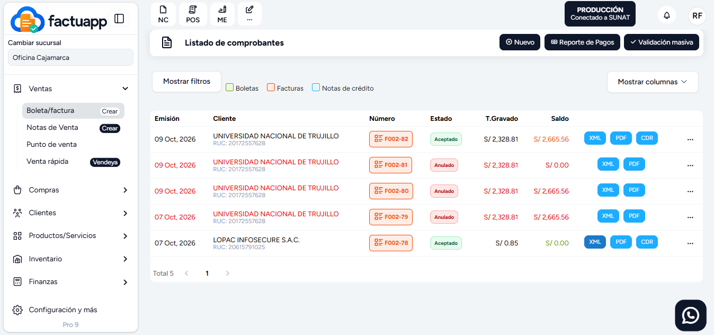The height and width of the screenshot is (335, 714).
Task: Open the ME shortcut icon
Action: tap(222, 14)
